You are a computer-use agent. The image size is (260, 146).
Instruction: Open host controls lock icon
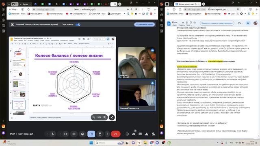coord(153,134)
